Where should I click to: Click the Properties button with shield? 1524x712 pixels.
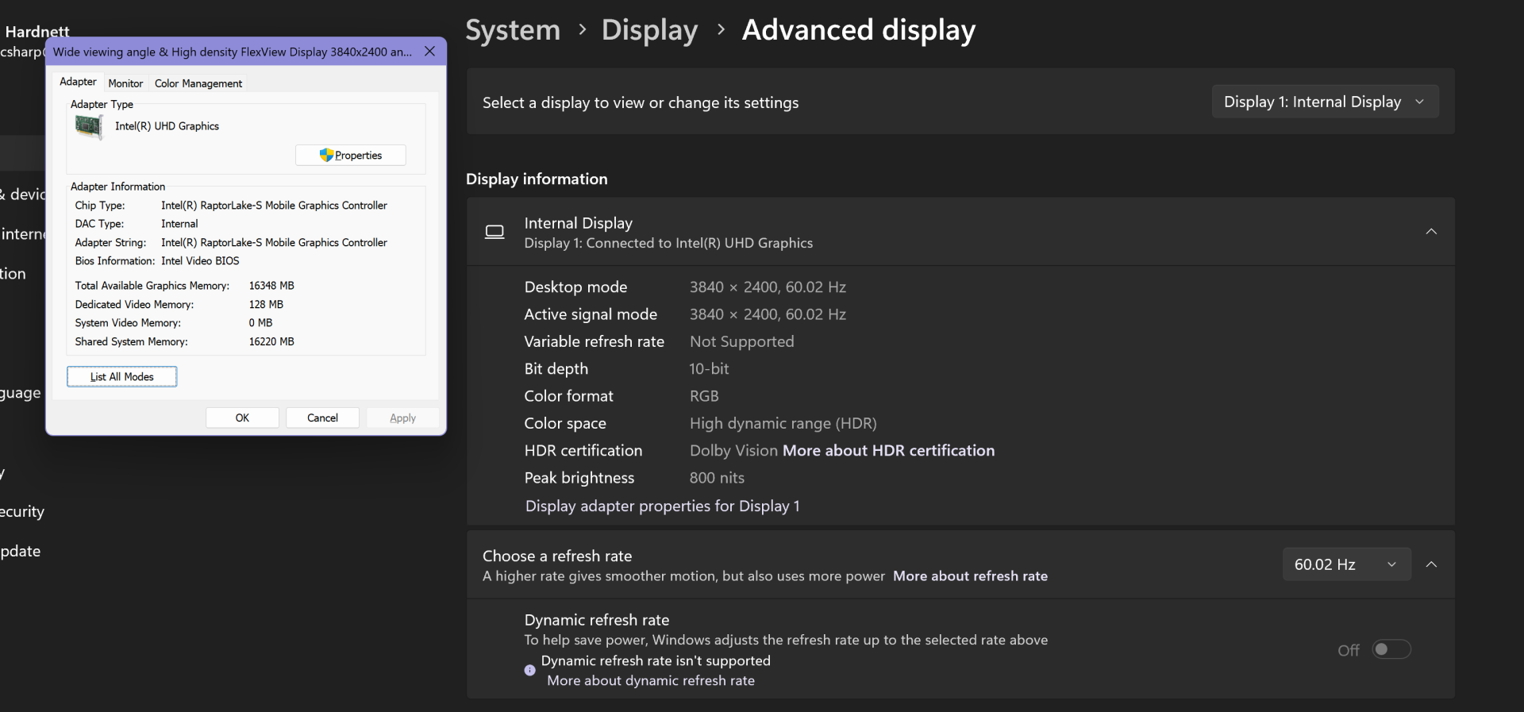(351, 156)
